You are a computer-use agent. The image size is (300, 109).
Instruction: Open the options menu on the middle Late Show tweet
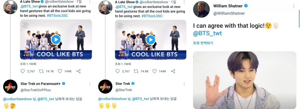[184, 2]
